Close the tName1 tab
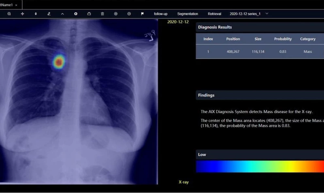The width and height of the screenshot is (324, 194). click(x=16, y=5)
